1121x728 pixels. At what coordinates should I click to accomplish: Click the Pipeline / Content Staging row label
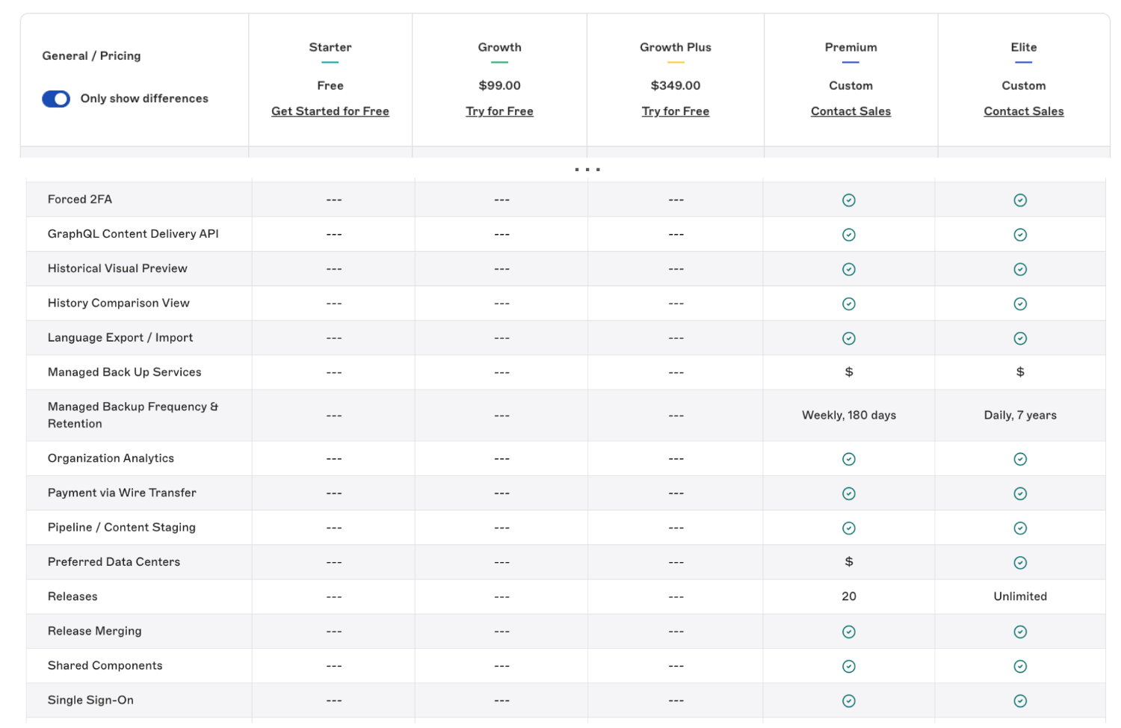[121, 528]
